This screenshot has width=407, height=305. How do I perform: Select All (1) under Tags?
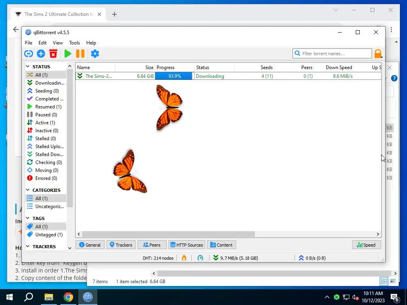click(46, 227)
